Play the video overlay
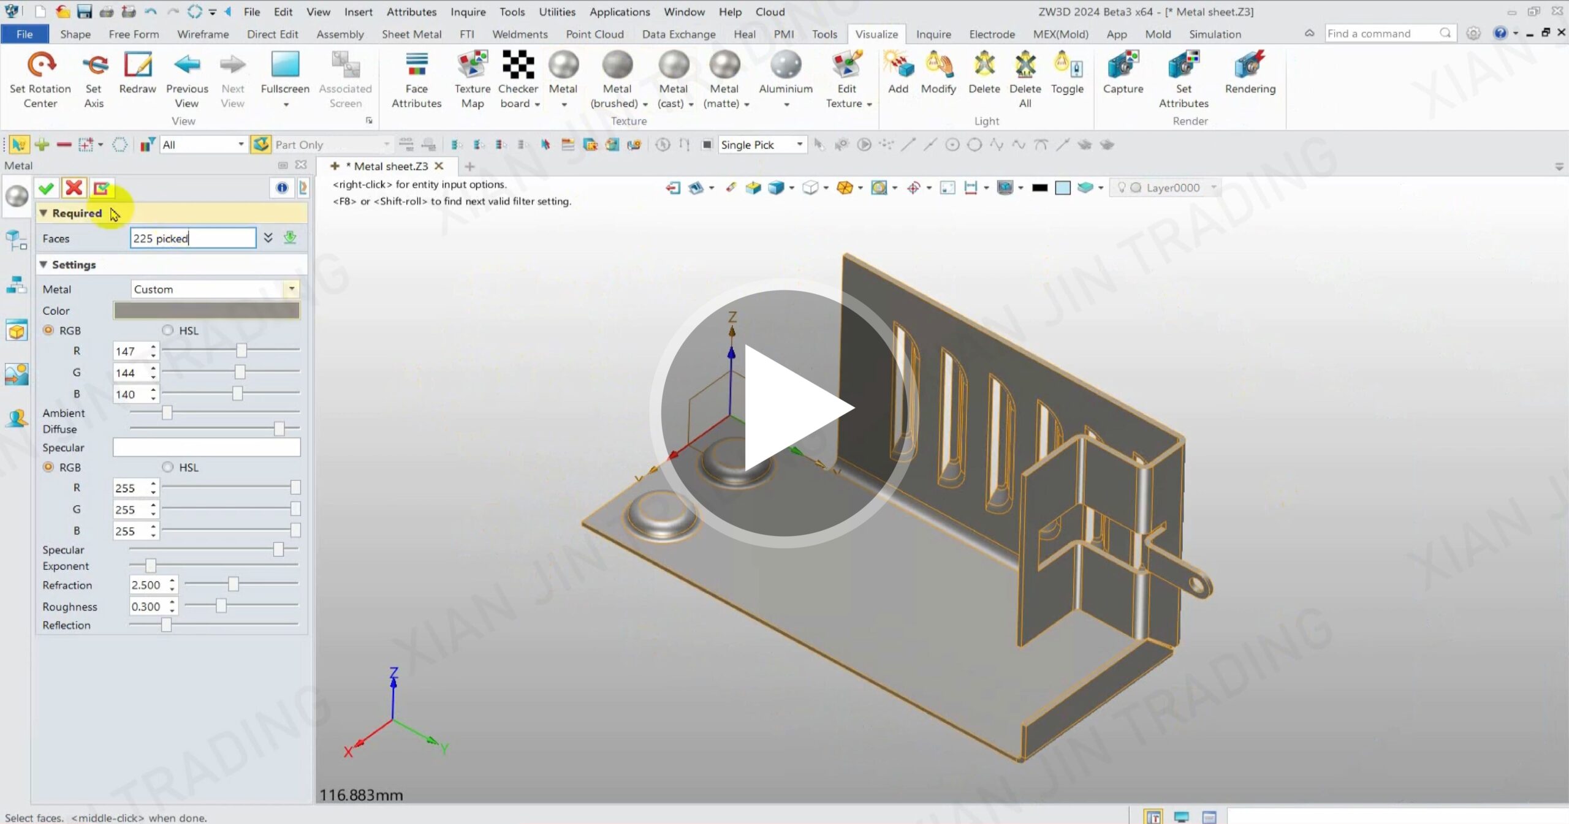The height and width of the screenshot is (824, 1569). (x=784, y=412)
